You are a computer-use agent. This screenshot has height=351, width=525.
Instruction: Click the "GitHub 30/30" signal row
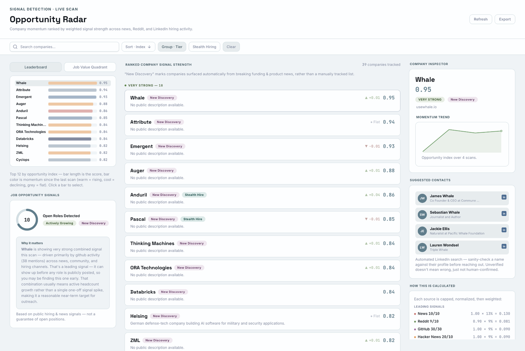[x=462, y=329]
